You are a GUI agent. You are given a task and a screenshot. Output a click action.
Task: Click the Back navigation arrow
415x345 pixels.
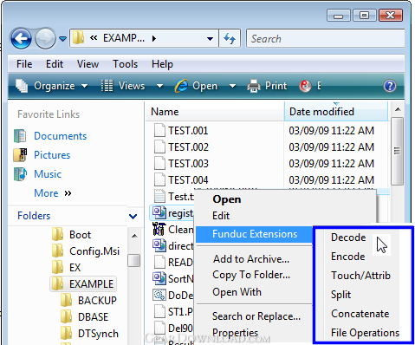(21, 38)
